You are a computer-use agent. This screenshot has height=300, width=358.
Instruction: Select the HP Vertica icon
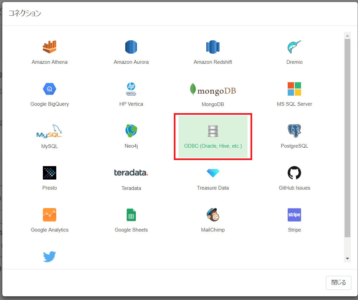coord(131,89)
